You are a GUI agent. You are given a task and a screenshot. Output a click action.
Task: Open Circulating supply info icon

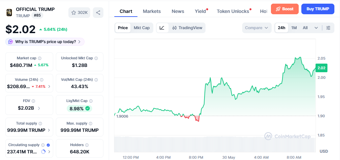point(43,145)
